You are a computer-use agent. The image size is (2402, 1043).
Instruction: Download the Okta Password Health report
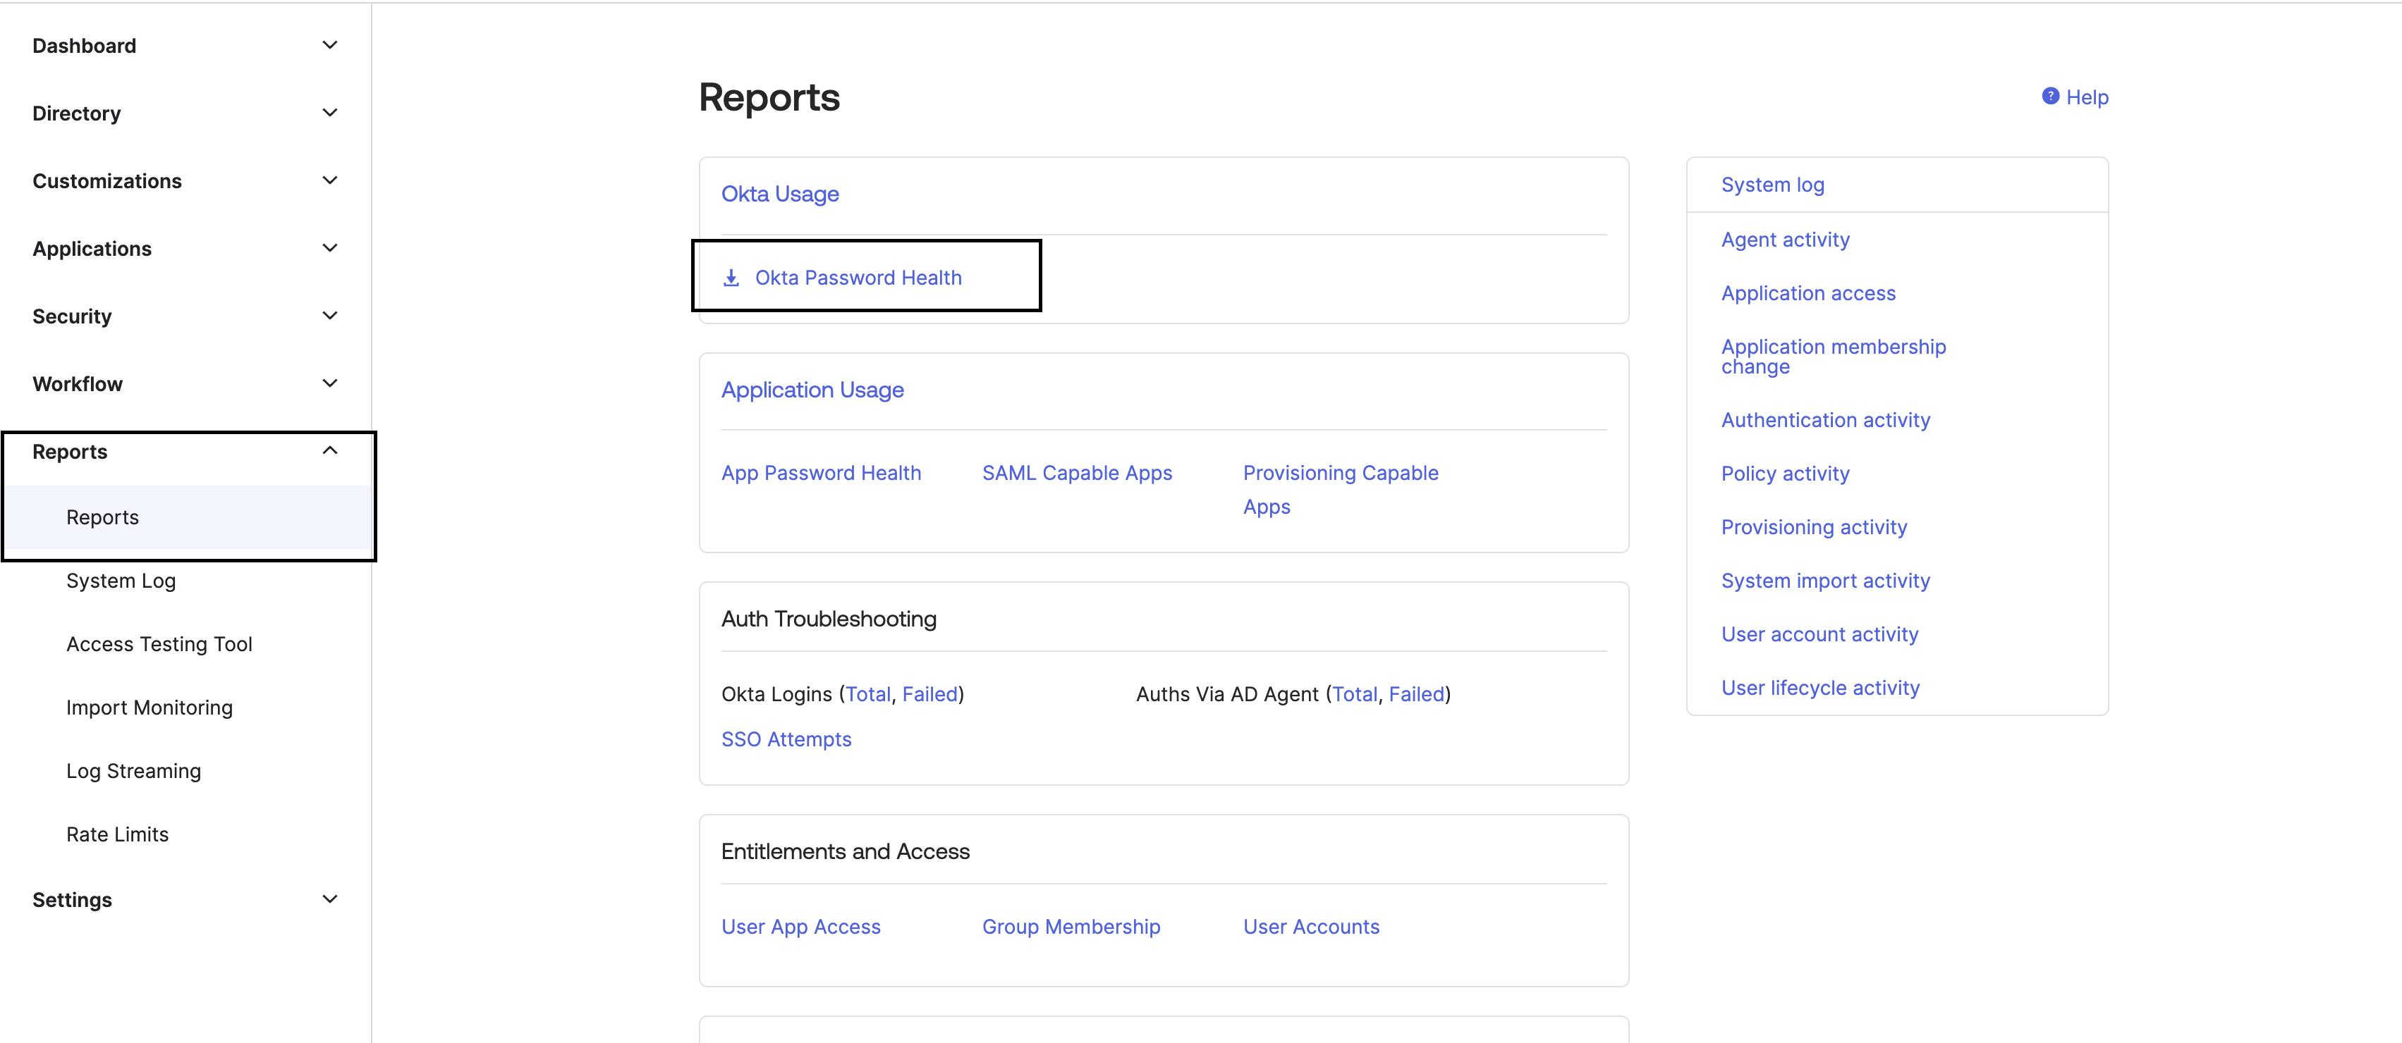click(858, 278)
